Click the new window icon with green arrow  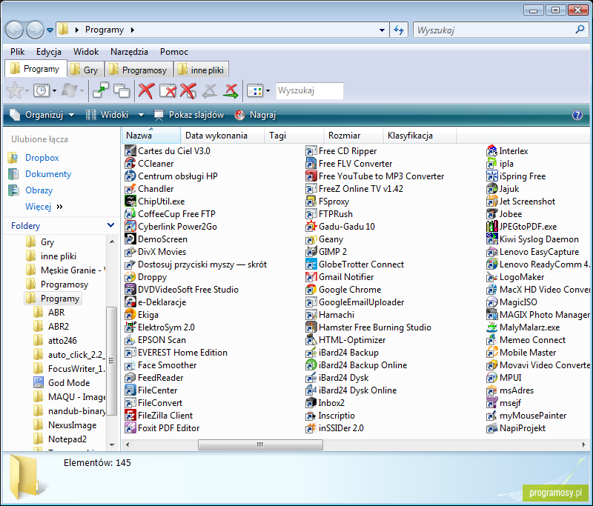[x=101, y=90]
